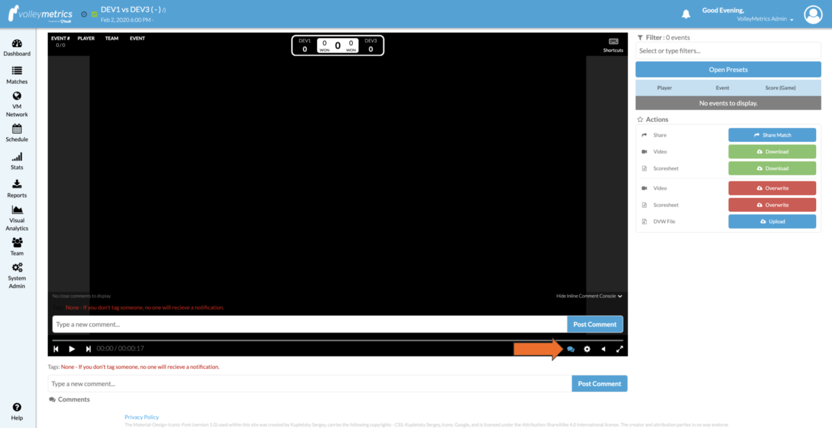The image size is (832, 428).
Task: Open the Help page
Action: point(17,412)
